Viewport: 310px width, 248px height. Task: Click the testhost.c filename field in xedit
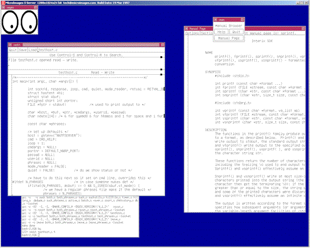click(101, 50)
